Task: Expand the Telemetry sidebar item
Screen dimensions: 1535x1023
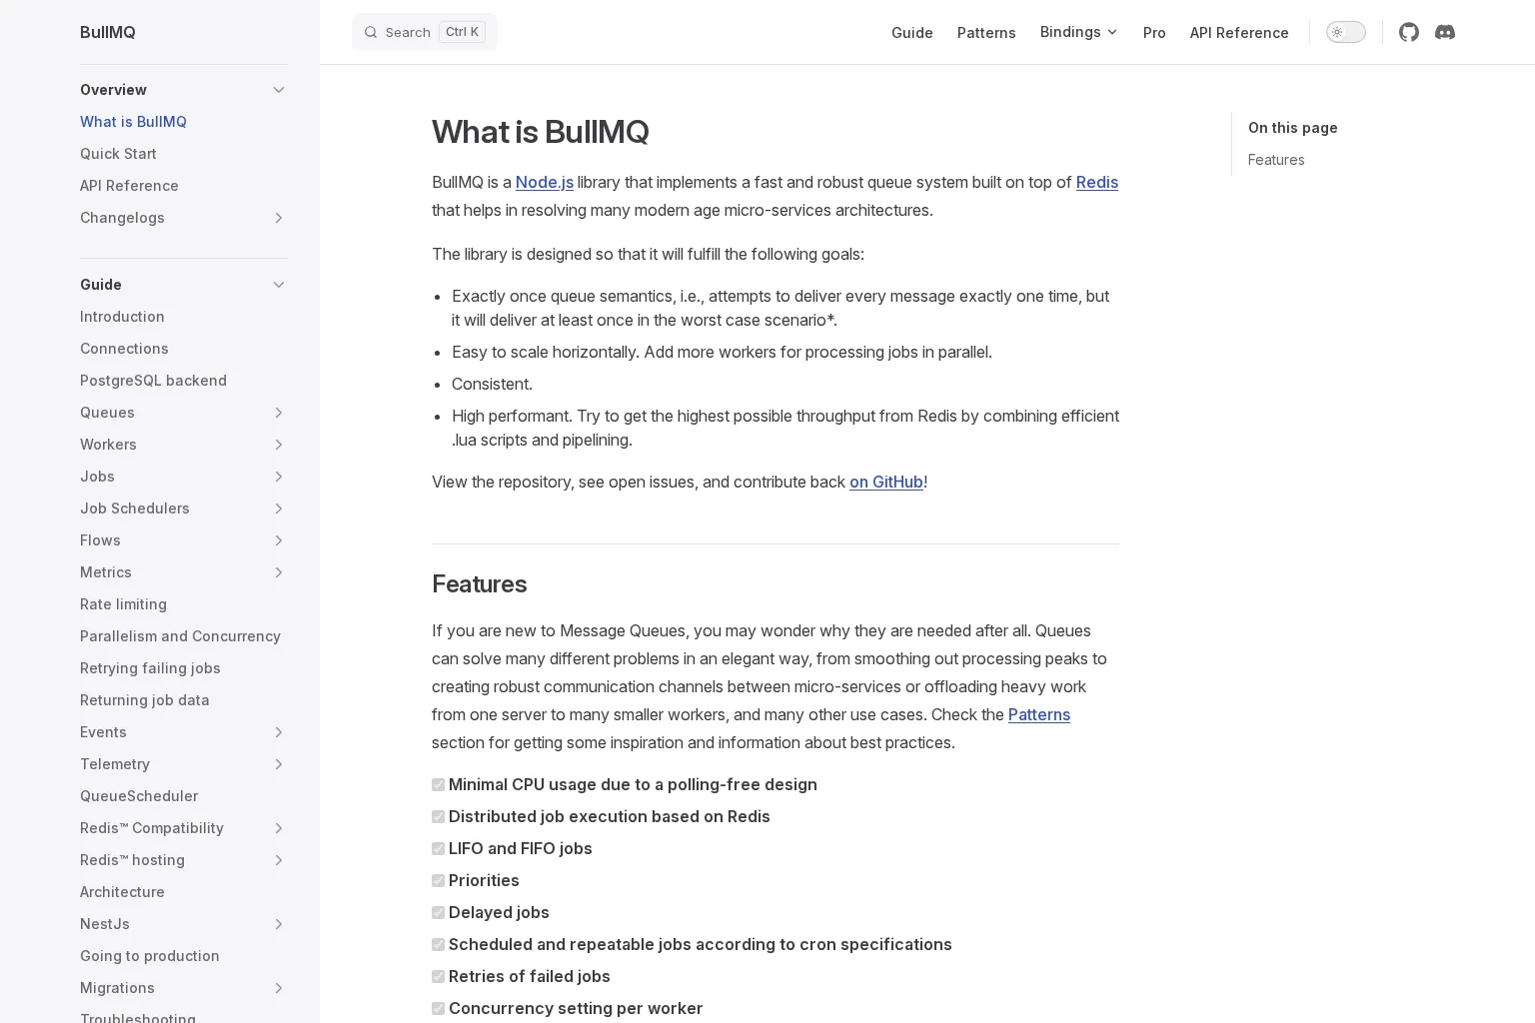Action: [x=279, y=764]
